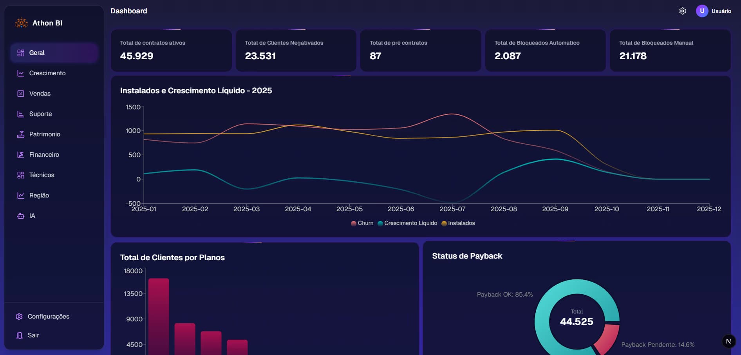Open the Técnicos menu item

coord(42,175)
